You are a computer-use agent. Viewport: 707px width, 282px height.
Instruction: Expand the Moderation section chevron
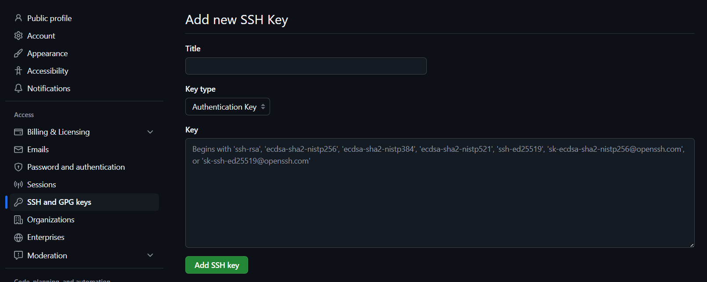pos(150,255)
